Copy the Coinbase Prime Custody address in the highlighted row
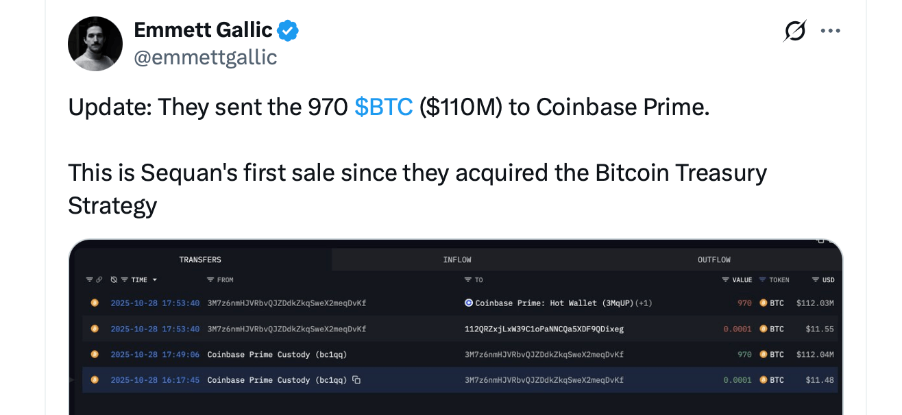The width and height of the screenshot is (902, 415). tap(356, 379)
